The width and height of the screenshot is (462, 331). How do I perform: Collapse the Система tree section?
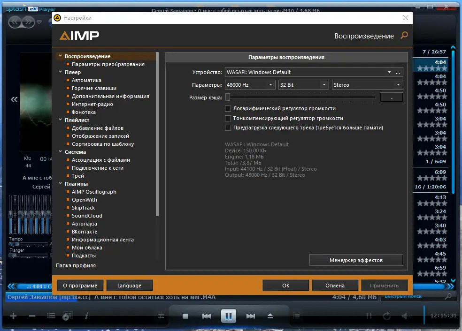(x=60, y=151)
